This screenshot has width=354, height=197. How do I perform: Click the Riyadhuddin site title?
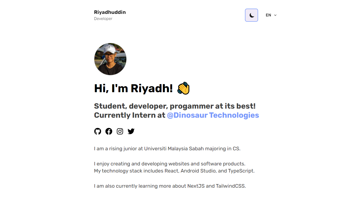click(x=110, y=12)
